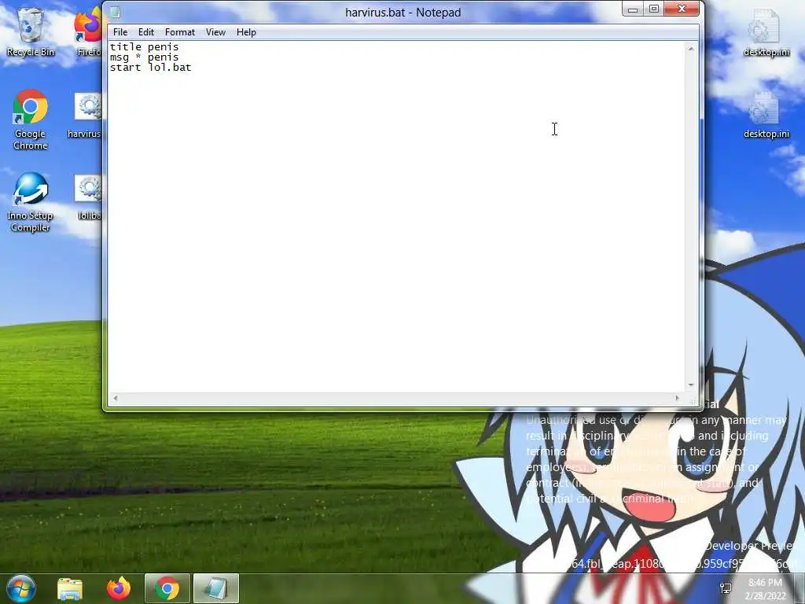Select the Firefox desktop shortcut

pyautogui.click(x=88, y=31)
